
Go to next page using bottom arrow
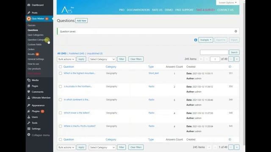point(231,147)
